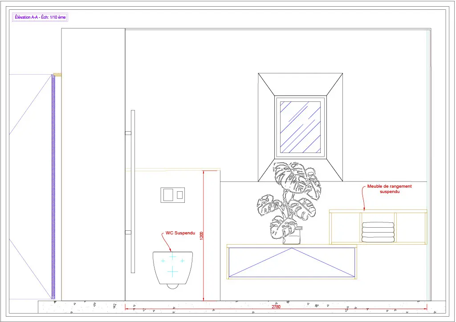Image resolution: width=456 pixels, height=322 pixels.
Task: Select the monstera plant drawing
Action: pos(289,203)
